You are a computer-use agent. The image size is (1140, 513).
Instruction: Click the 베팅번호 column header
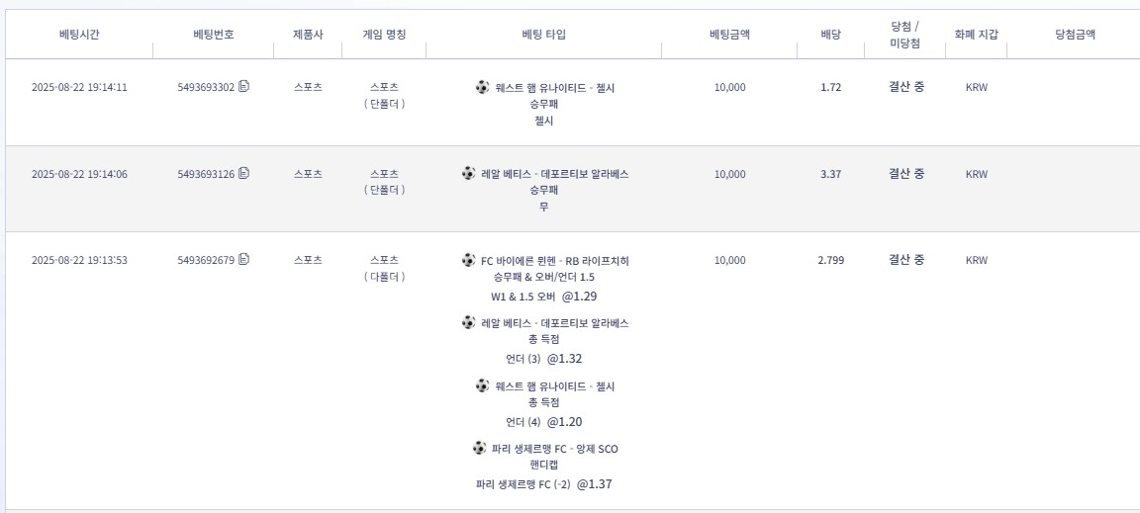pos(214,35)
